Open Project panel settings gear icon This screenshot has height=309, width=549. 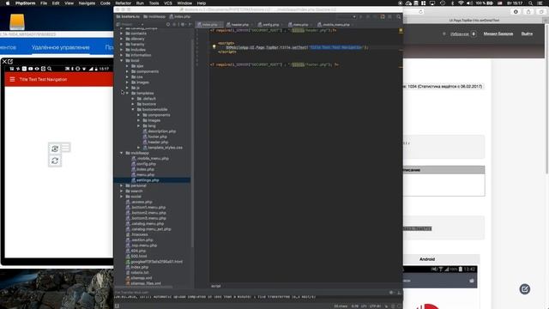pyautogui.click(x=183, y=24)
